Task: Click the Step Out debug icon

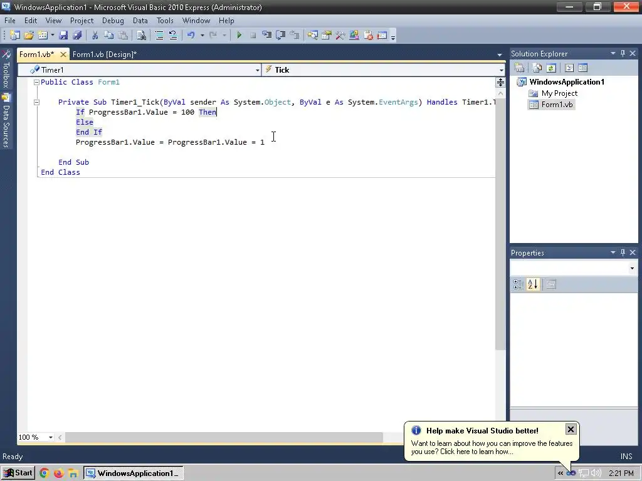Action: [x=295, y=36]
